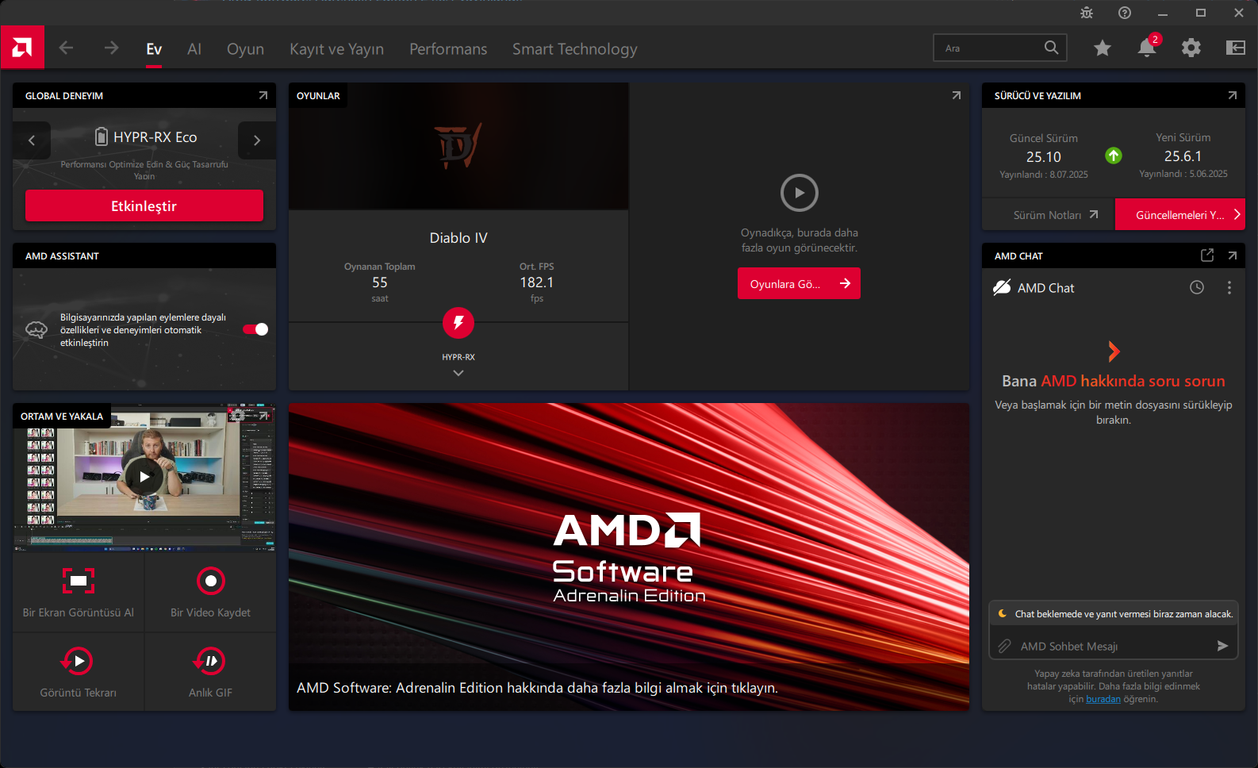
Task: Open capture settings gear on thumbnail
Action: pyautogui.click(x=238, y=415)
